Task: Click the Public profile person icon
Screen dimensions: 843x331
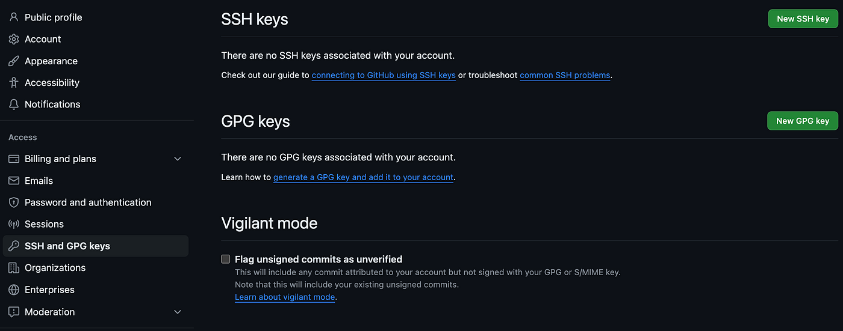Action: click(x=14, y=17)
